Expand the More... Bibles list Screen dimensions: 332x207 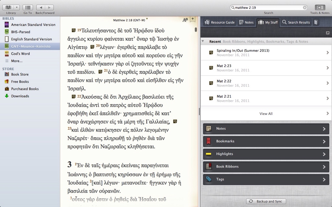[x=17, y=61]
